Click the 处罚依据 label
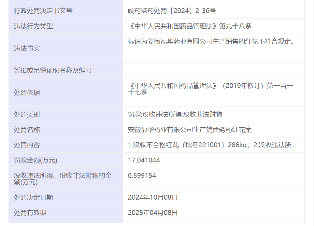Screen dimensions: 314x226 27,92
